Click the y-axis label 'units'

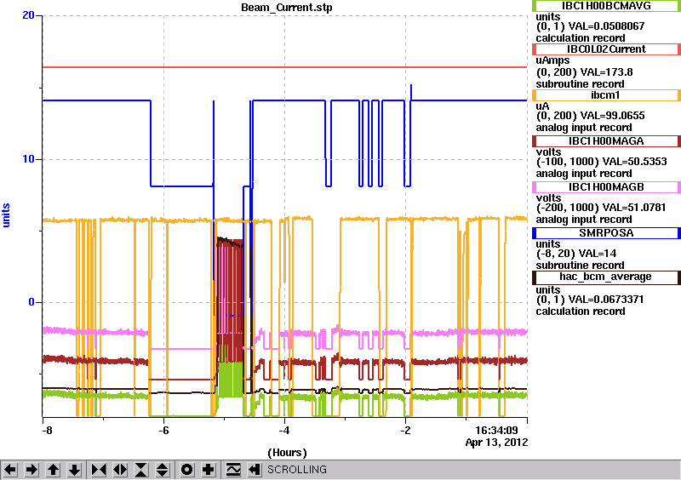6,215
